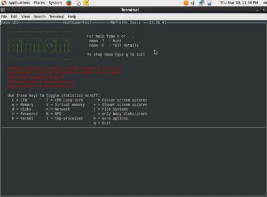Click the 'd = Disks' key hint
This screenshot has width=267, height=197.
click(21, 109)
